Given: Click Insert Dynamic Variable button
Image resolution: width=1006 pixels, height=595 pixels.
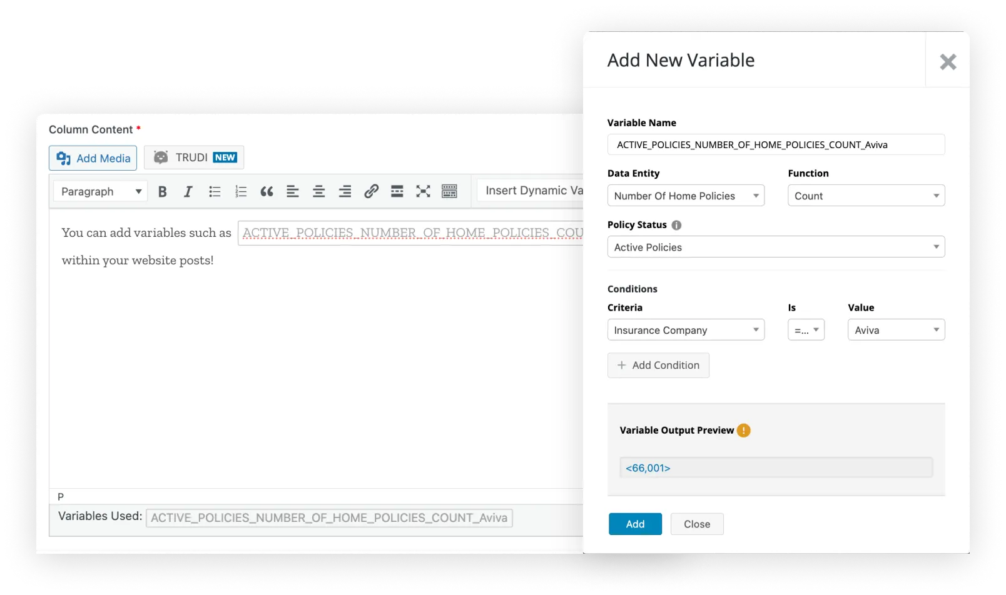Looking at the screenshot, I should pyautogui.click(x=531, y=191).
